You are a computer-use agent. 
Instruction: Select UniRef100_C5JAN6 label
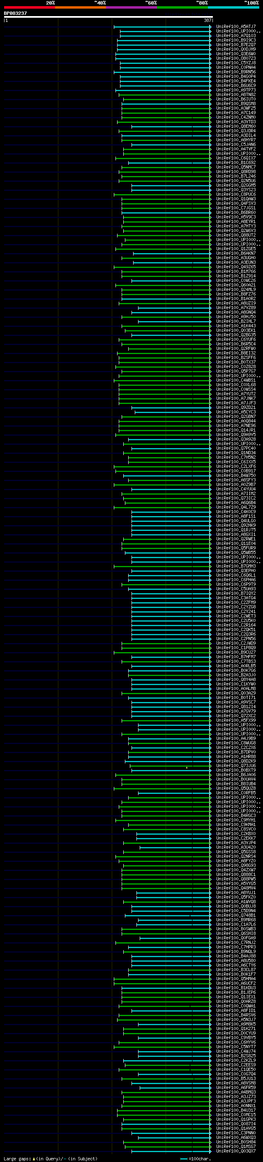tap(236, 144)
